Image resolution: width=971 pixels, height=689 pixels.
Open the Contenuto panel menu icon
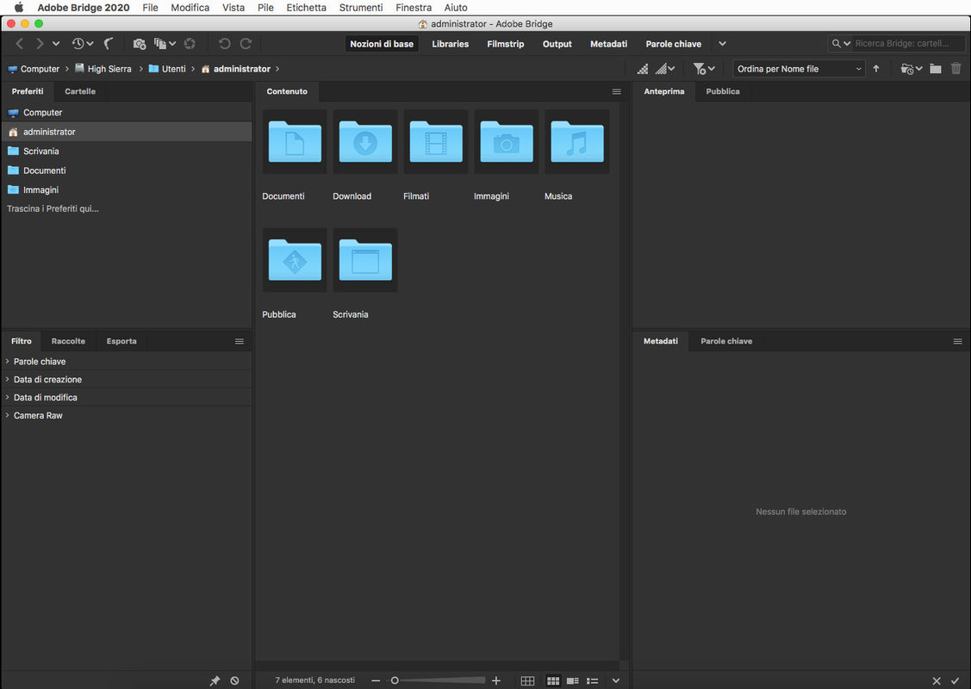[x=616, y=91]
